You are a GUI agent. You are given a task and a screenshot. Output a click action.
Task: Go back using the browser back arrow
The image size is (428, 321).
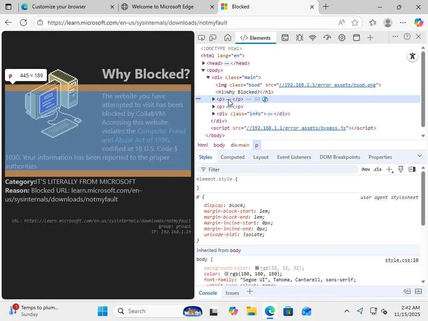(x=8, y=23)
